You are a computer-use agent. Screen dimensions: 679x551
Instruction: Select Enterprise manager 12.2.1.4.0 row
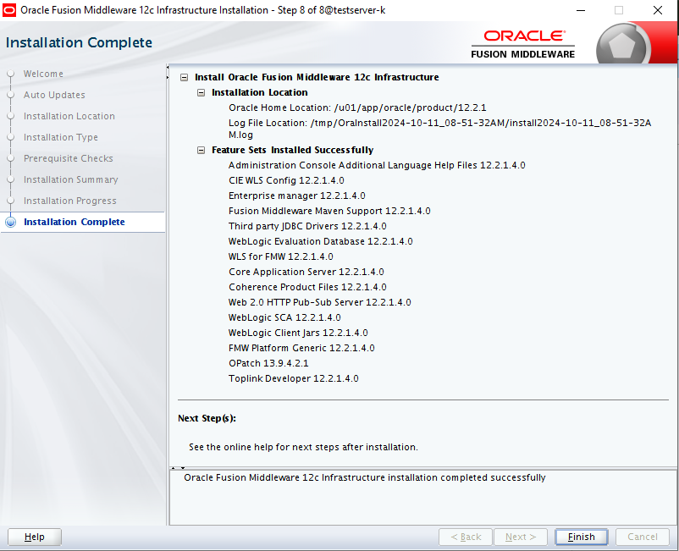tap(297, 196)
